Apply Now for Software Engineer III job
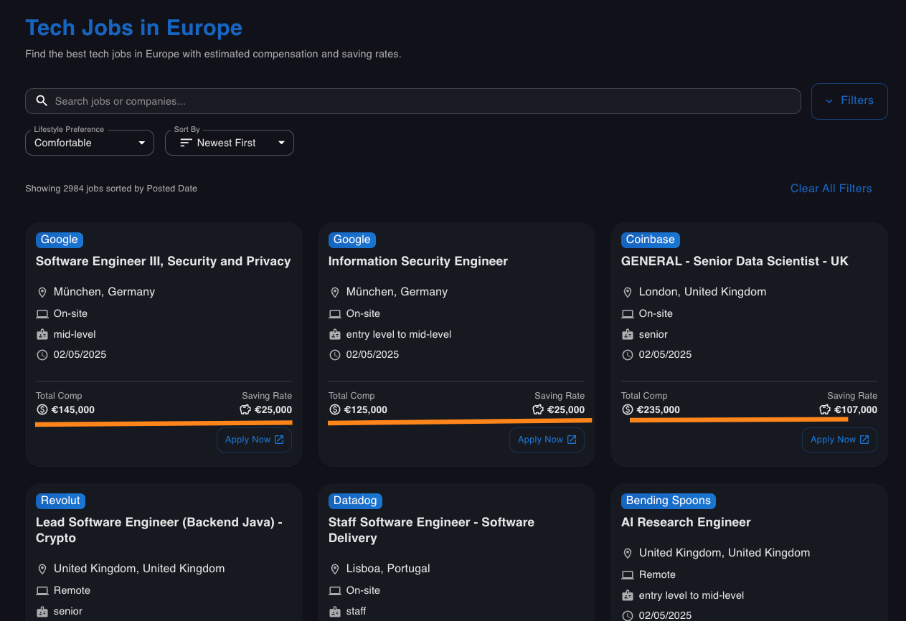Viewport: 906px width, 621px height. tap(255, 440)
